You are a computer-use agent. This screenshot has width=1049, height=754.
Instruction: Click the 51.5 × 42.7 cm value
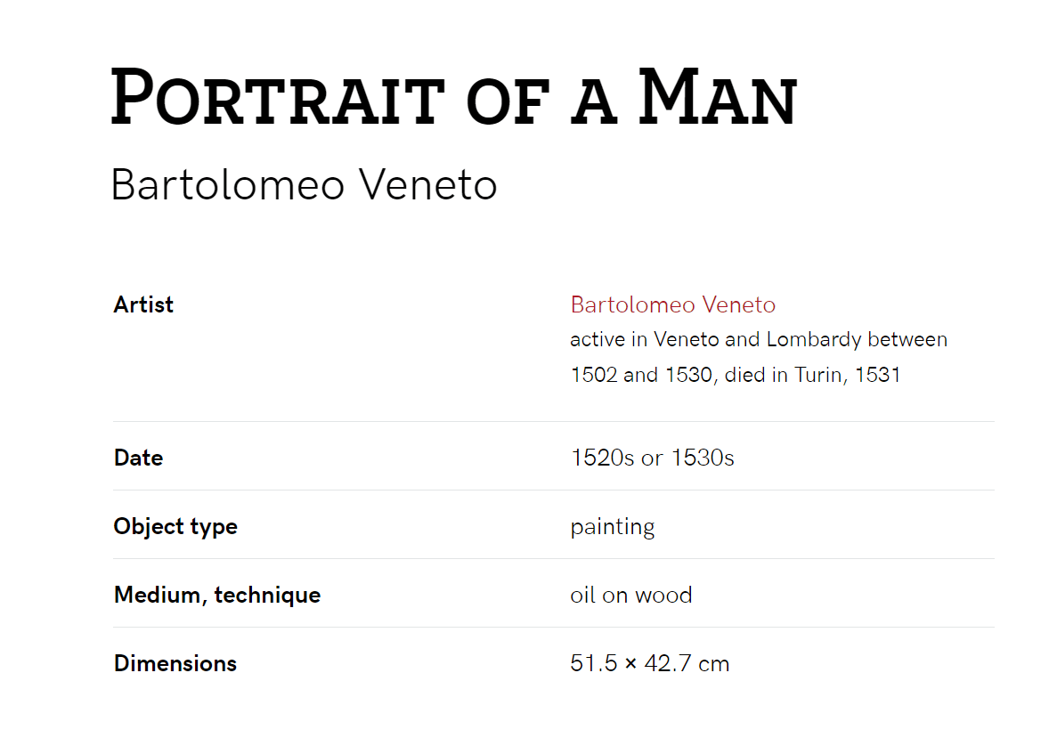(649, 664)
